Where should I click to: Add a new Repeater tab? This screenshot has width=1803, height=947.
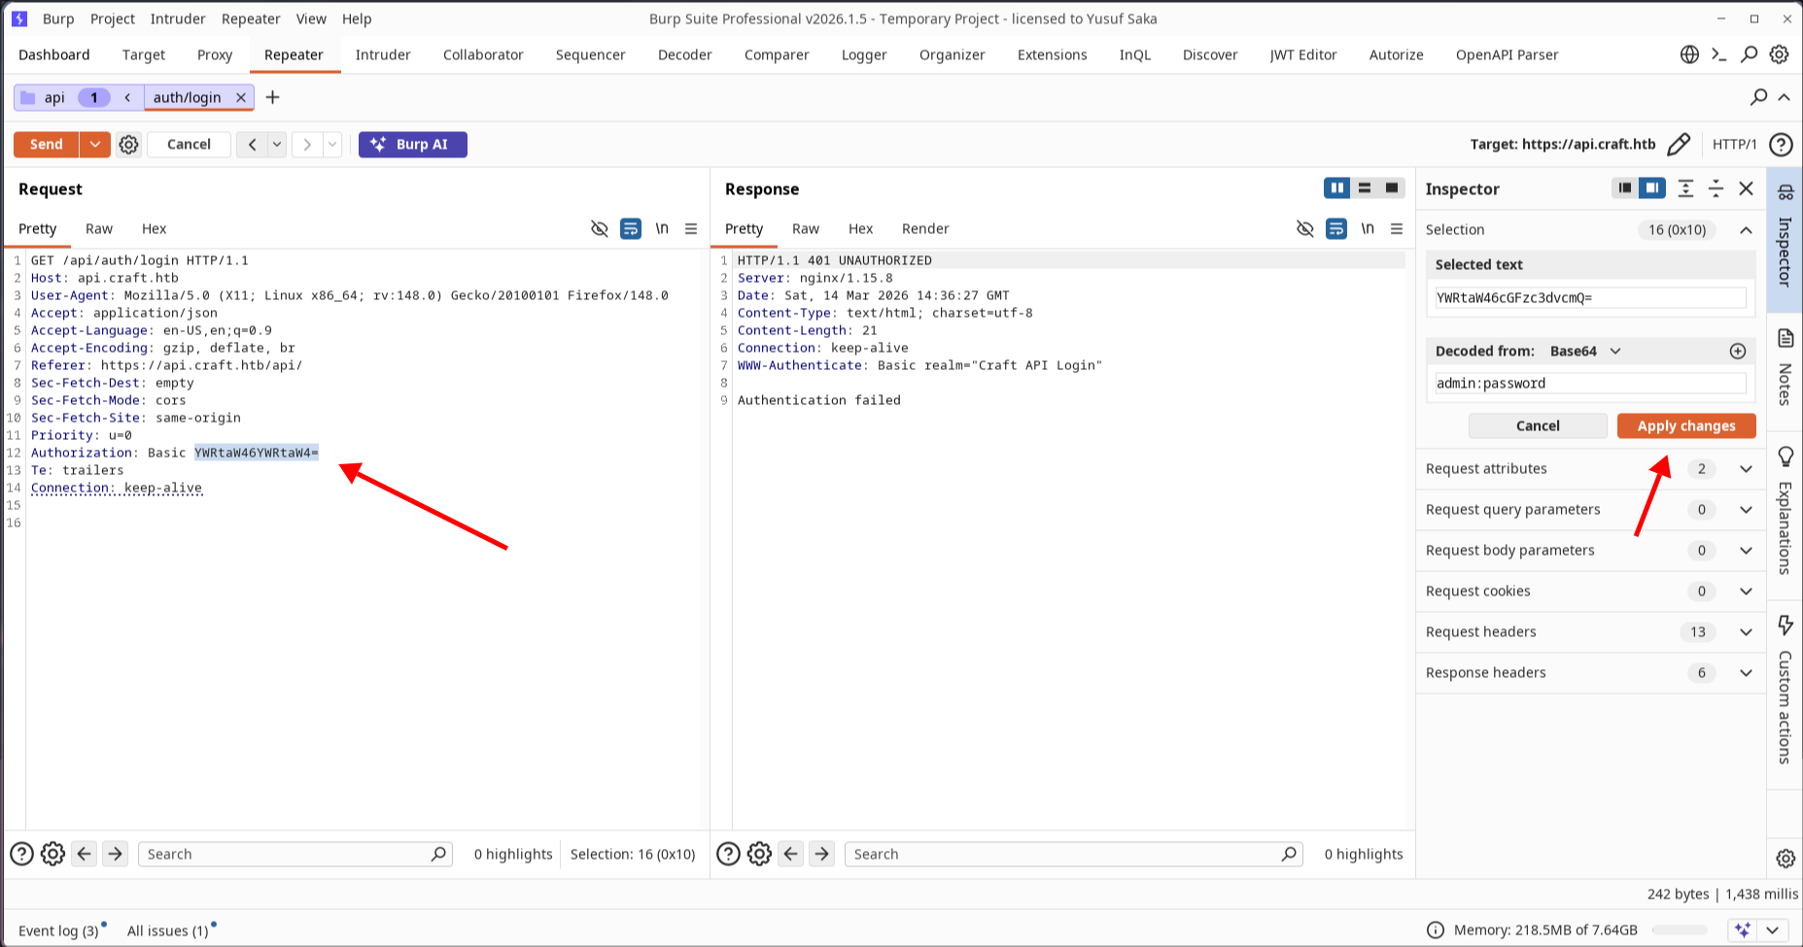272,97
